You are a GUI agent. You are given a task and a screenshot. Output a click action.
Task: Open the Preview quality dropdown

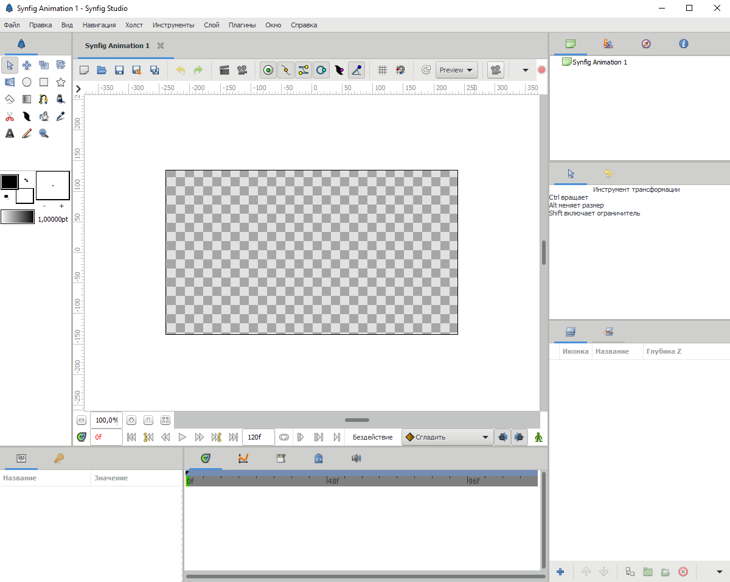click(x=456, y=70)
